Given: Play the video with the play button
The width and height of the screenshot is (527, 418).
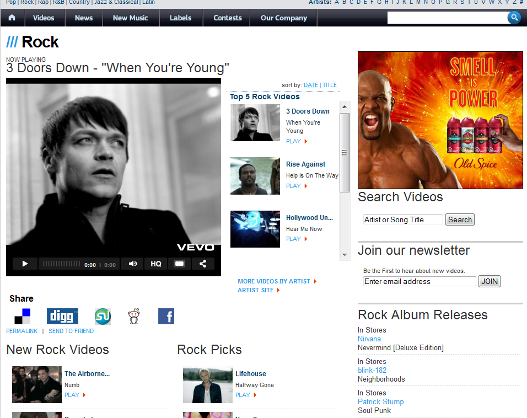Looking at the screenshot, I should 25,264.
